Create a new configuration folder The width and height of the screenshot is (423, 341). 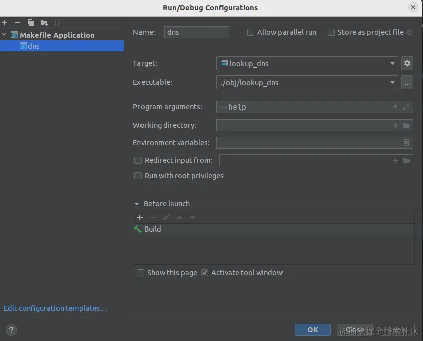(x=44, y=23)
